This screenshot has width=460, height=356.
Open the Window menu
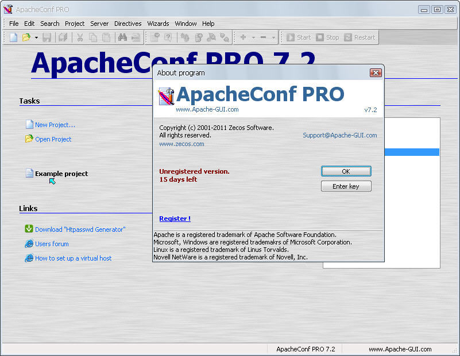click(185, 24)
